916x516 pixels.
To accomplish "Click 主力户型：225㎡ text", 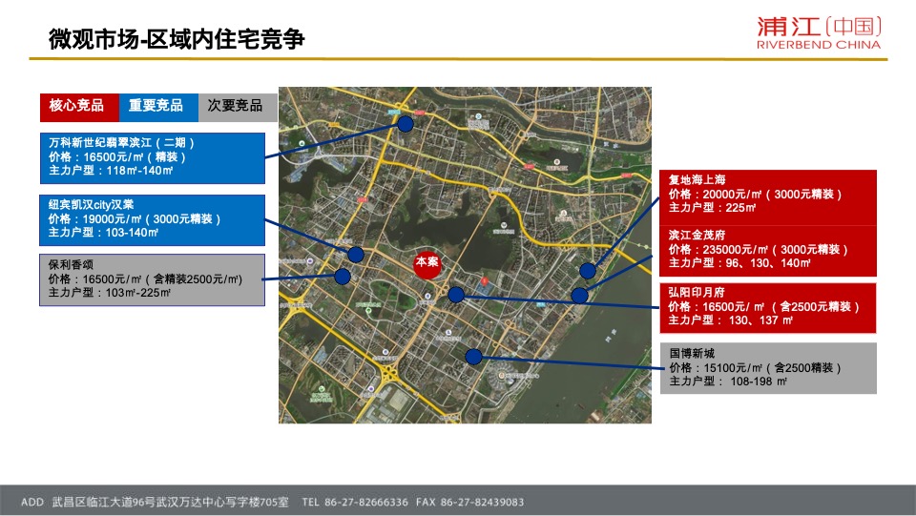I will 712,208.
